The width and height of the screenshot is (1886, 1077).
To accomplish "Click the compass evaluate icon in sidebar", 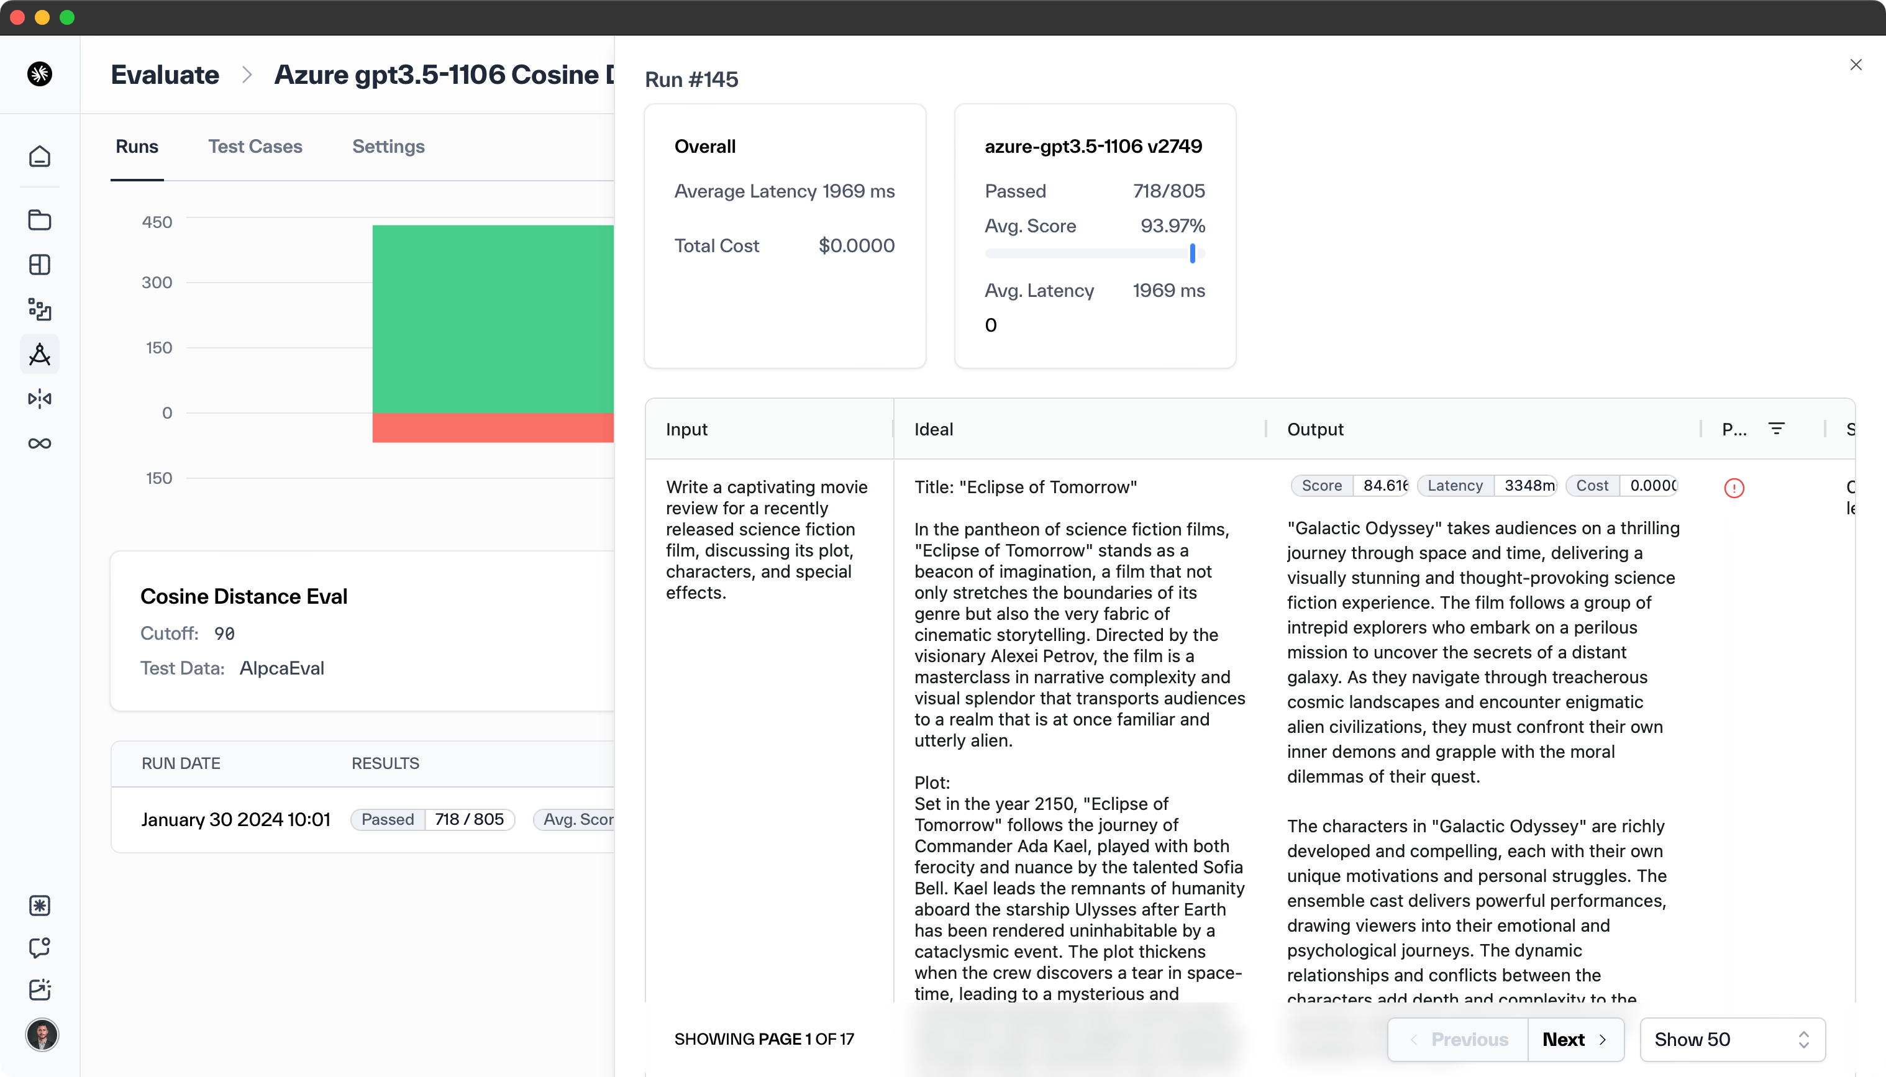I will click(39, 354).
